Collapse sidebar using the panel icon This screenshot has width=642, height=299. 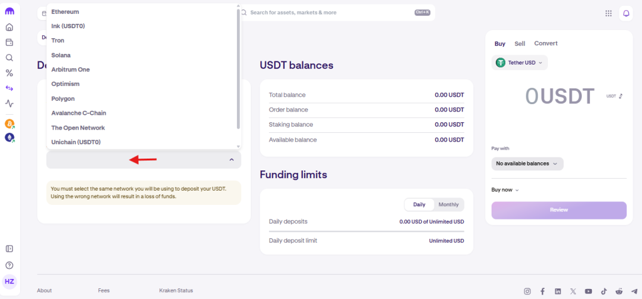pyautogui.click(x=9, y=249)
